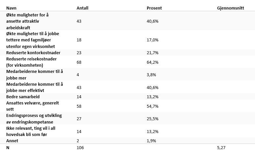Click the count value 68
The image size is (255, 157).
tap(79, 62)
